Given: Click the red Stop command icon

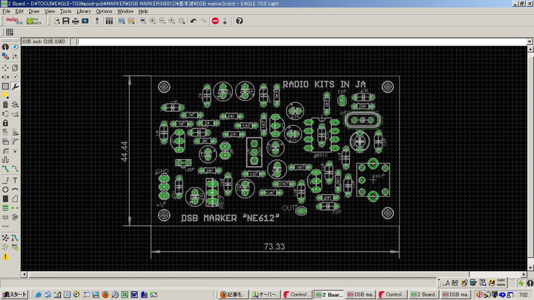Looking at the screenshot, I should coord(216,21).
